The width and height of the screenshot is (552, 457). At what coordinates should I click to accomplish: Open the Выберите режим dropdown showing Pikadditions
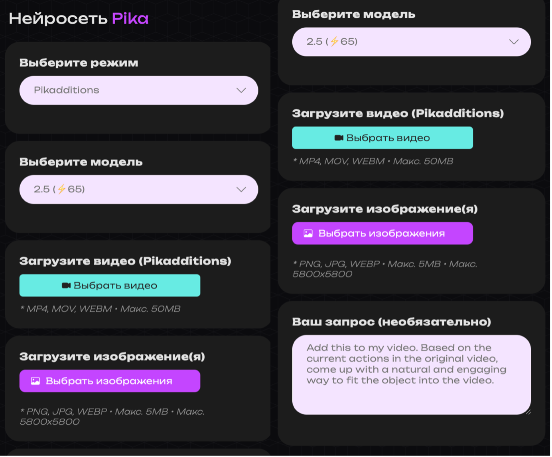(138, 90)
